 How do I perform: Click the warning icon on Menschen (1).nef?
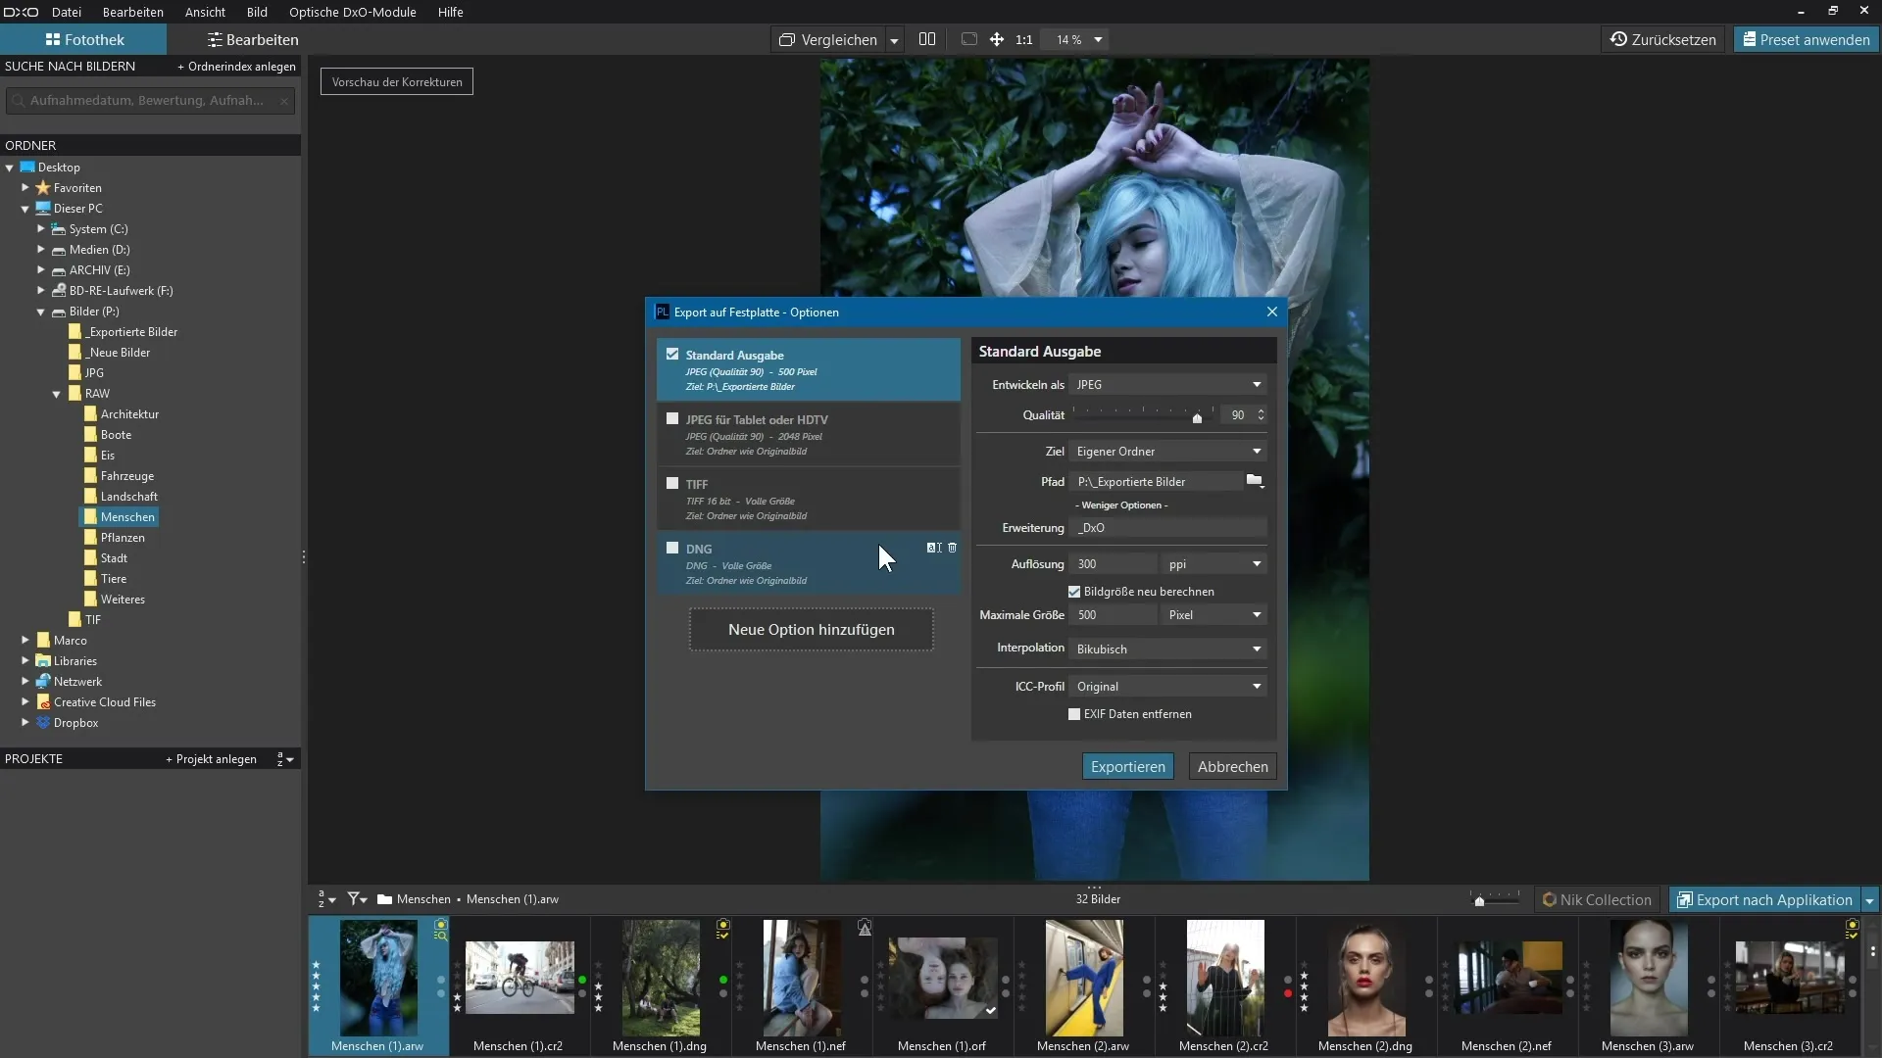coord(865,928)
